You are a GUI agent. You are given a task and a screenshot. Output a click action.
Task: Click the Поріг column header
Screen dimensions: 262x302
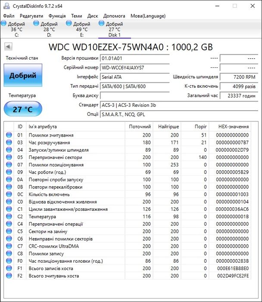click(195, 127)
